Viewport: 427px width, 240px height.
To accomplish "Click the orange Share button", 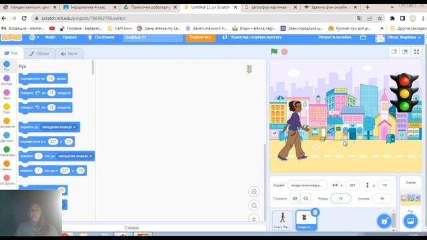I will [200, 37].
